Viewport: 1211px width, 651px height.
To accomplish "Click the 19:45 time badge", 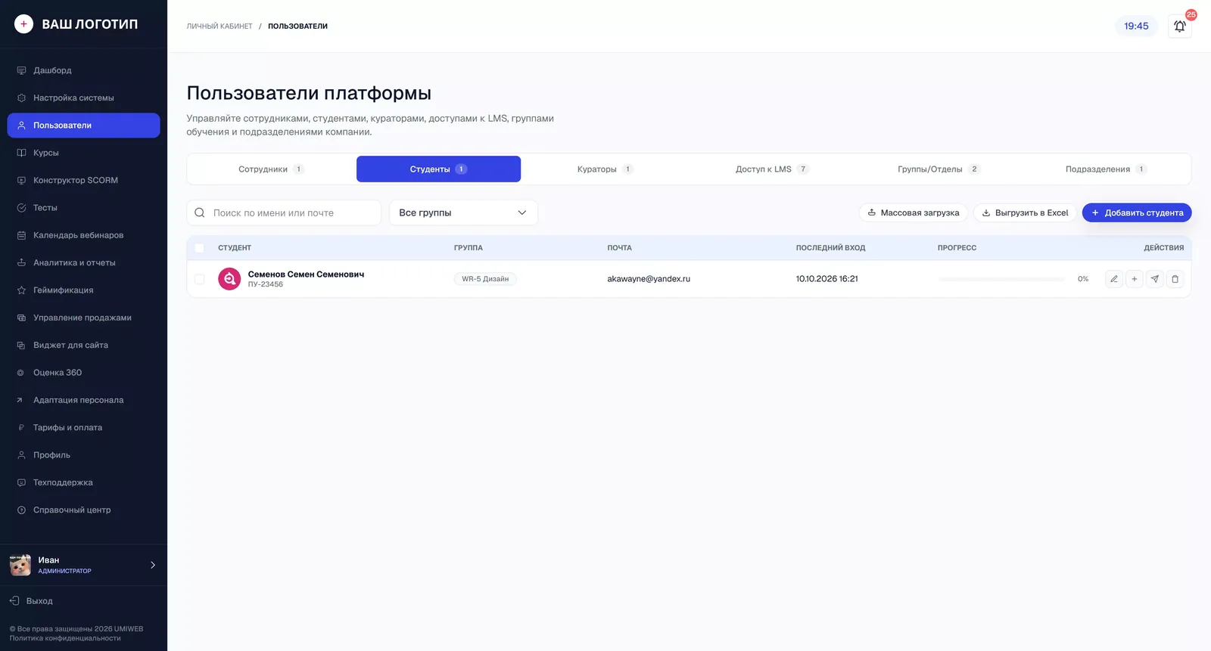I will point(1136,26).
